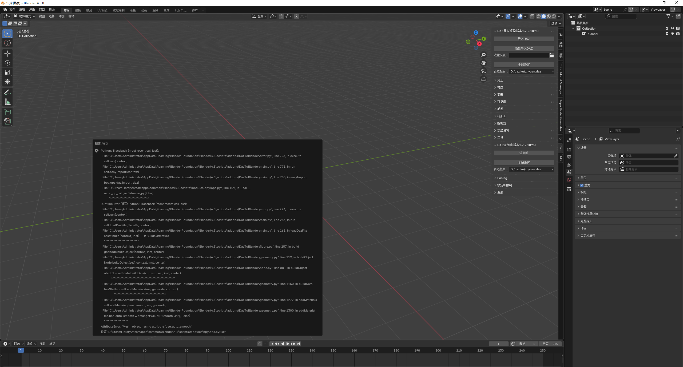This screenshot has width=683, height=367.
Task: Click the current frame number field
Action: pyautogui.click(x=499, y=344)
